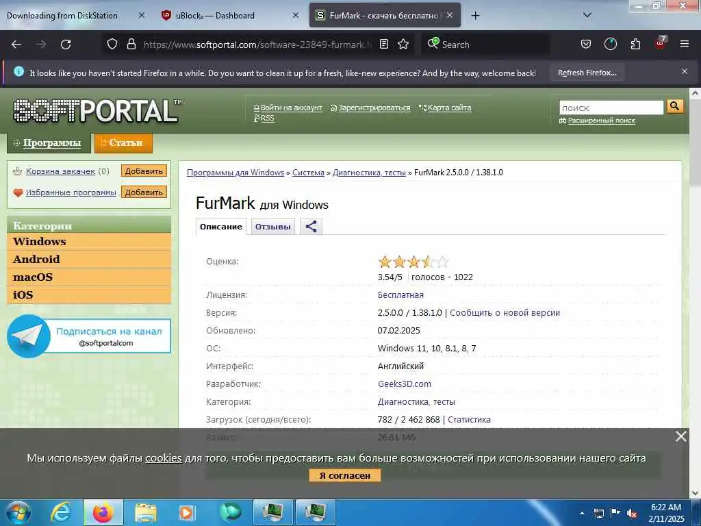Reload the page with the refresh icon
The image size is (701, 526).
coord(66,45)
